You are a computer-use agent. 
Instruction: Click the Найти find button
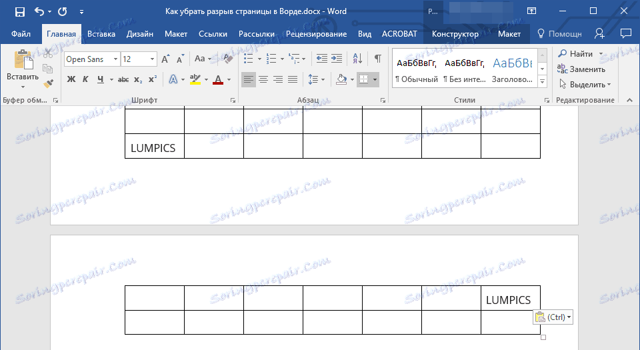click(x=575, y=54)
